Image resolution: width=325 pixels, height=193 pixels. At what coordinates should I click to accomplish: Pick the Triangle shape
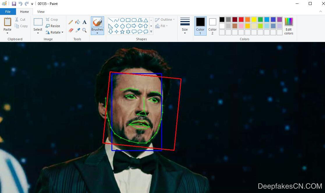[146, 20]
